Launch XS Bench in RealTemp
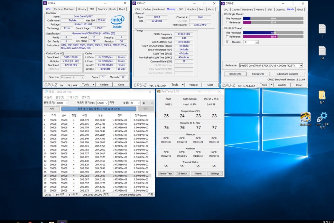The height and width of the screenshot is (223, 334). point(182,174)
